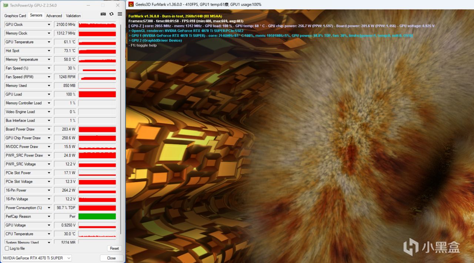474x263 pixels.
Task: Click the Fan Speed (%) graph
Action: [97, 68]
